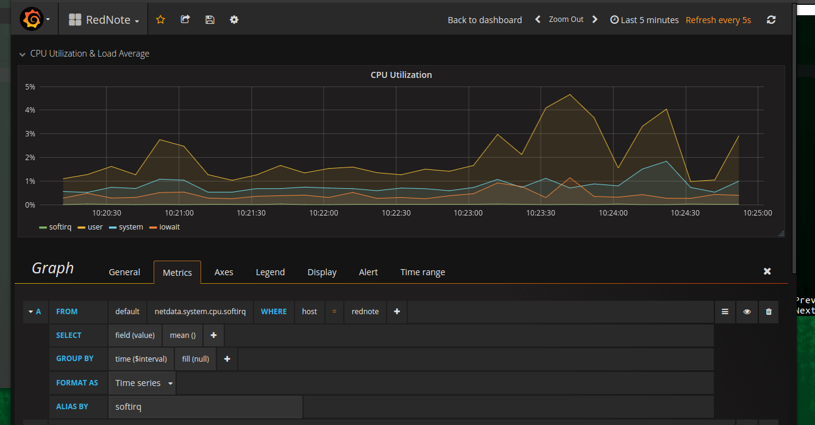Collapse CPU Utilization & Load Average row
The height and width of the screenshot is (425, 815).
(x=23, y=54)
